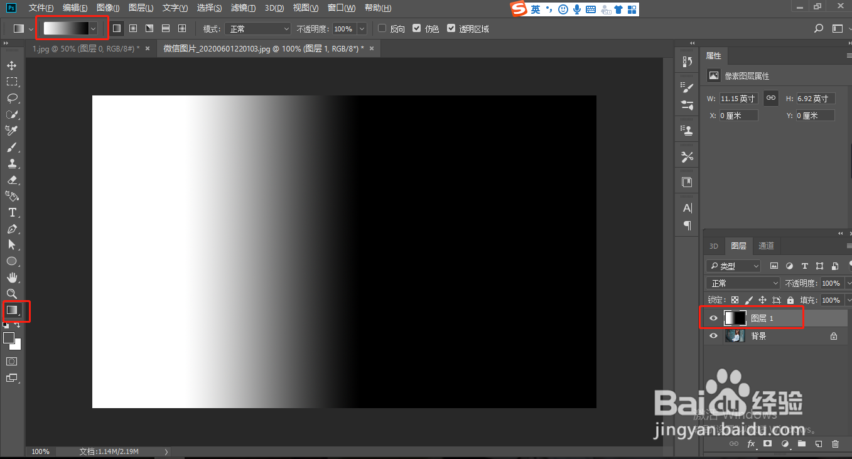Choose the linear gradient style
Image resolution: width=852 pixels, height=459 pixels.
click(x=117, y=28)
